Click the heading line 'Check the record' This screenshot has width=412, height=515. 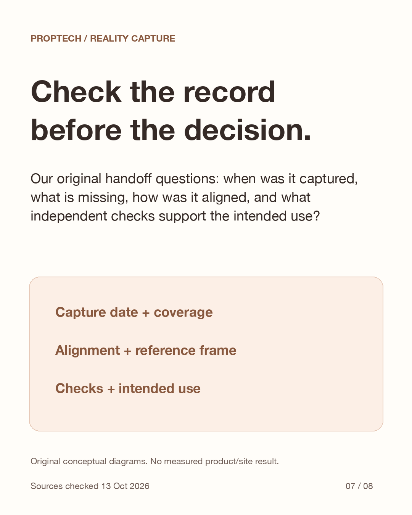153,92
